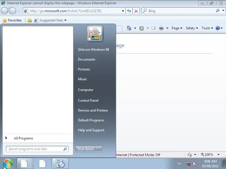
Task: Click the zoom level 100% button
Action: pos(207,155)
